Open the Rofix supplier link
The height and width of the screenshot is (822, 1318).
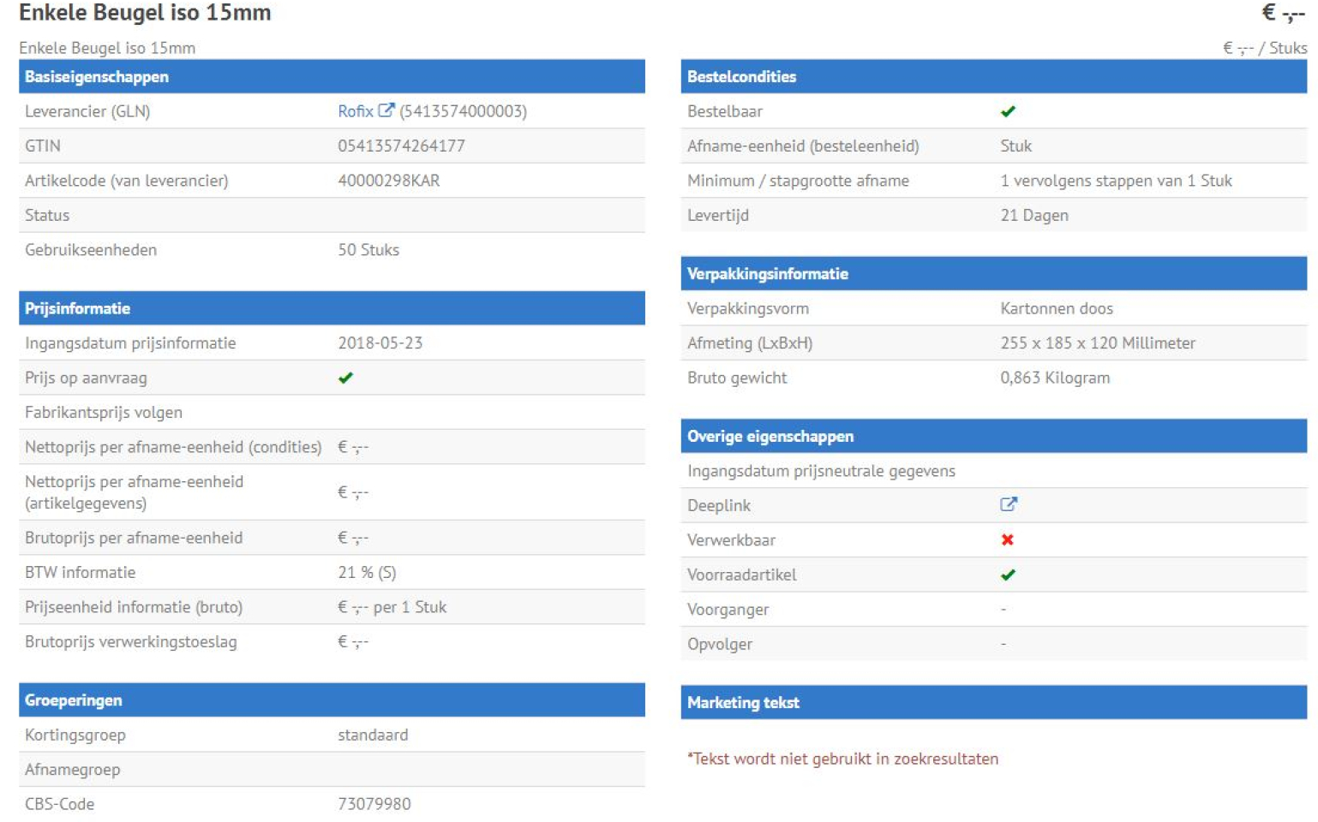tap(355, 111)
